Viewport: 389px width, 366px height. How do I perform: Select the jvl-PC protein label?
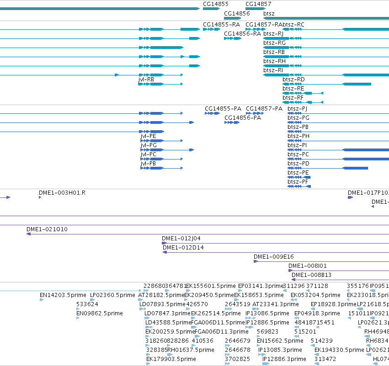pos(148,154)
